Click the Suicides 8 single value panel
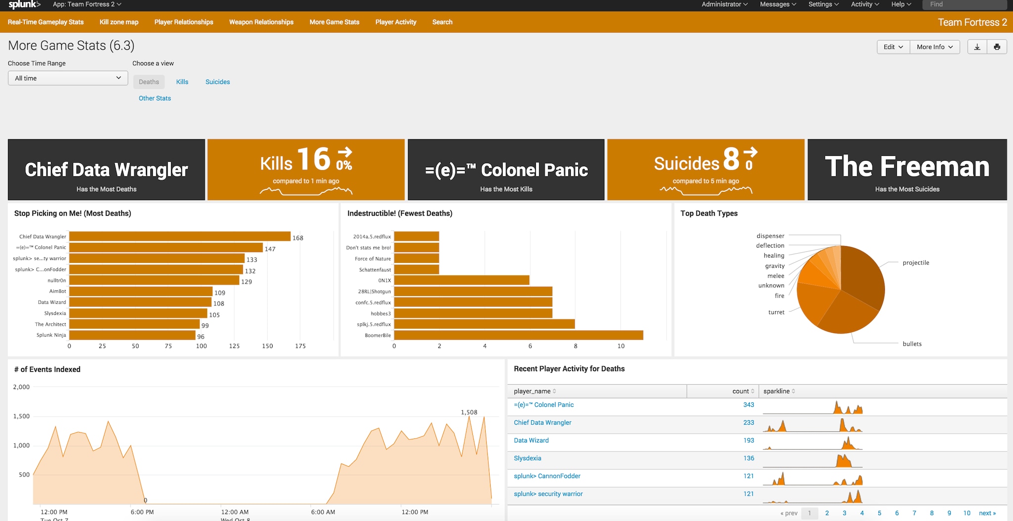Viewport: 1013px width, 521px height. (705, 170)
